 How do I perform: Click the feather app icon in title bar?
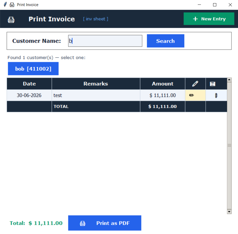point(5,4)
